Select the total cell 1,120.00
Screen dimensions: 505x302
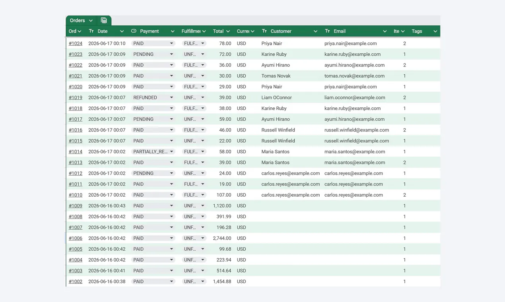tap(222, 206)
